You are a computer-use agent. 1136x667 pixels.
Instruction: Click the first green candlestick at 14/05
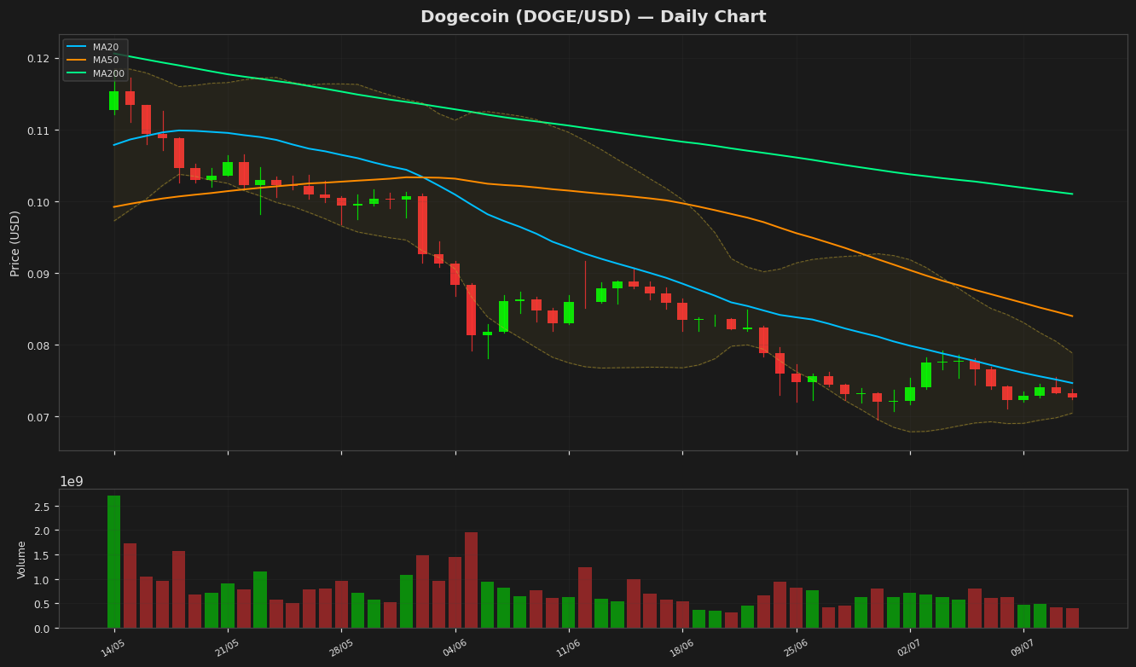[x=113, y=101]
